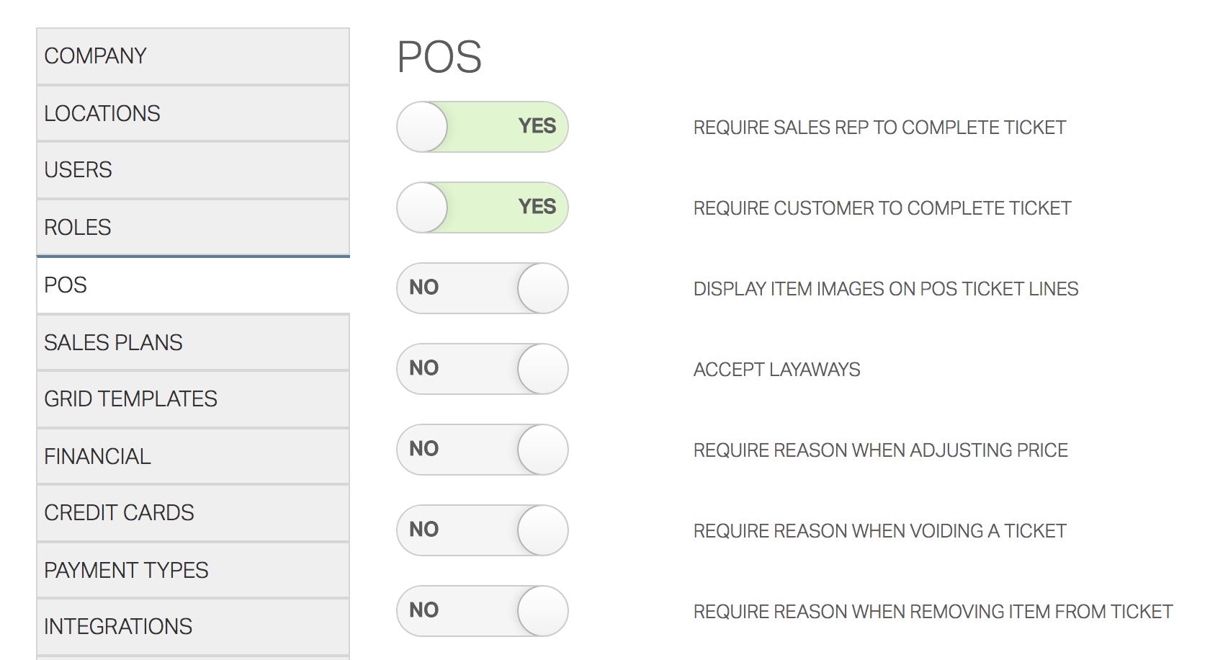Go to Grid Templates settings

pyautogui.click(x=192, y=398)
